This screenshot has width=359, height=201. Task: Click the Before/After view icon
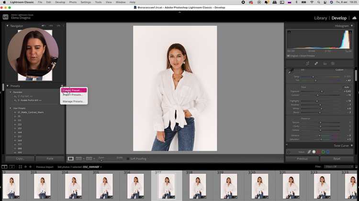(79, 159)
